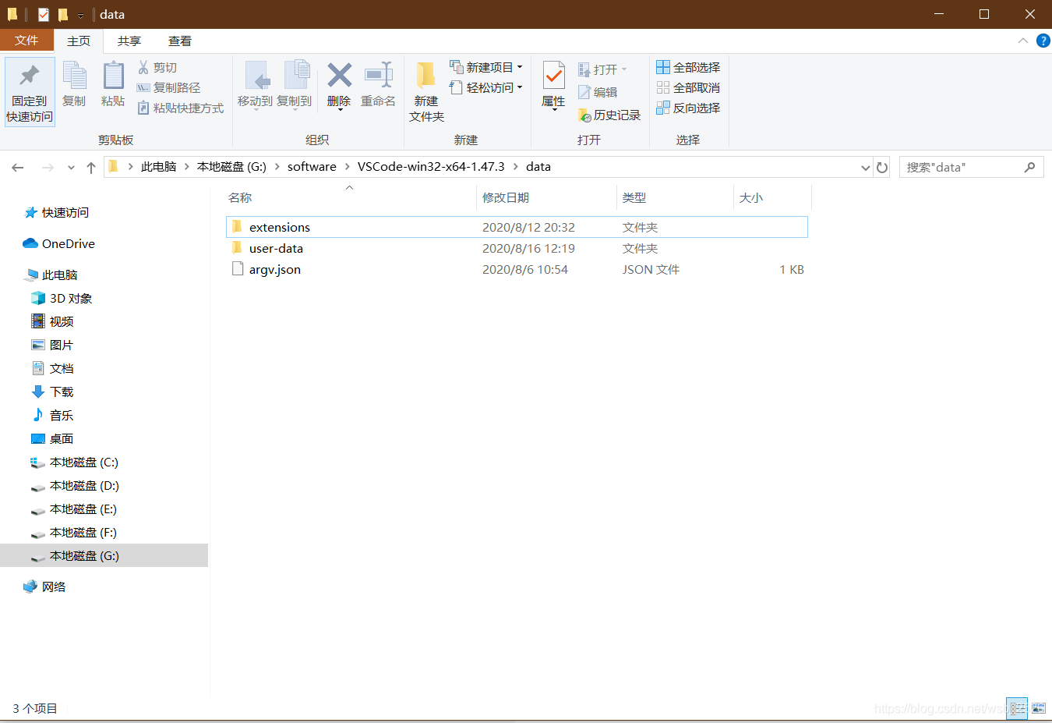The height and width of the screenshot is (723, 1052).
Task: Invert selection using 反向选择
Action: point(687,108)
